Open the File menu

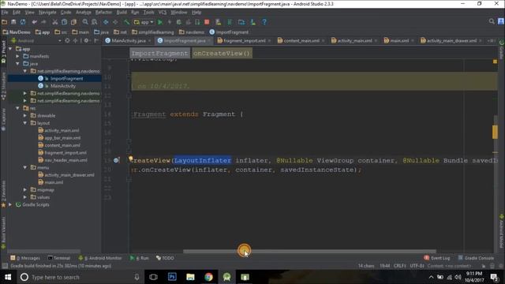pos(5,13)
